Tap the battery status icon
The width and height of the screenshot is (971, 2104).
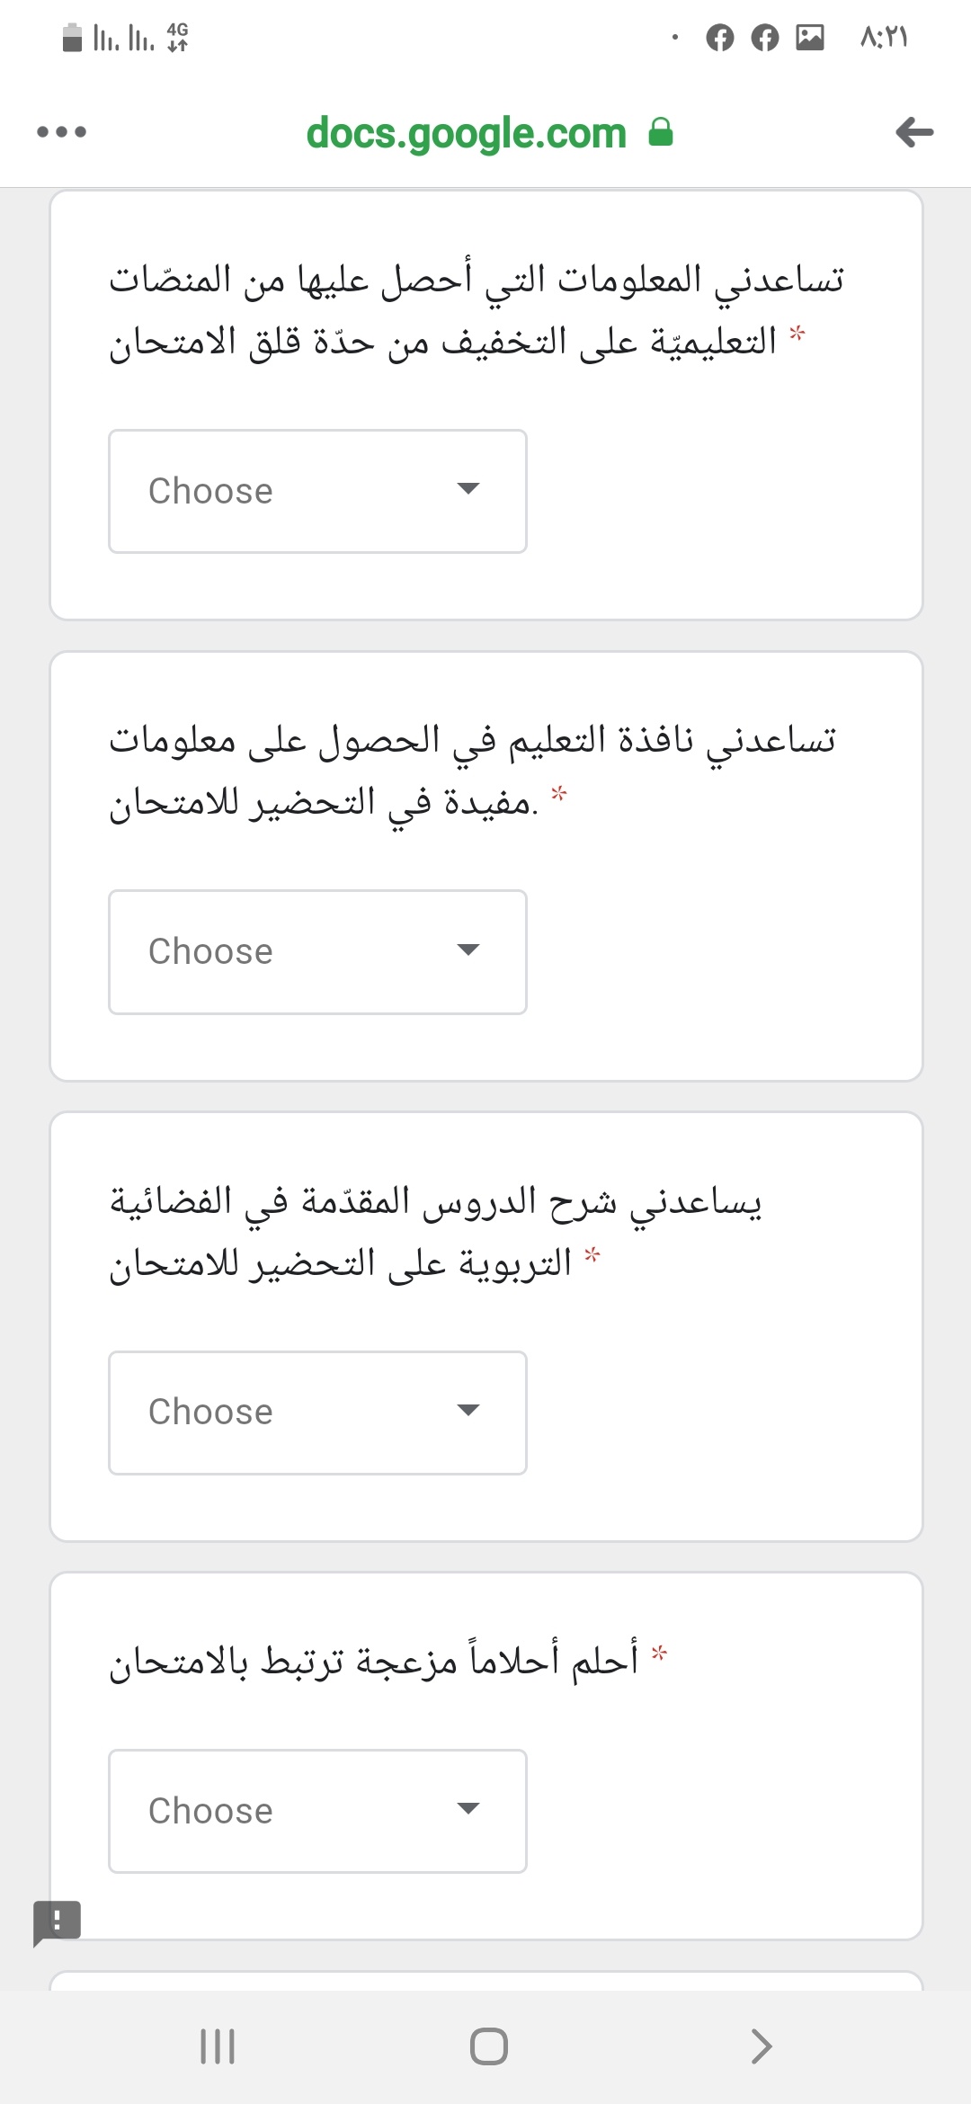73,37
